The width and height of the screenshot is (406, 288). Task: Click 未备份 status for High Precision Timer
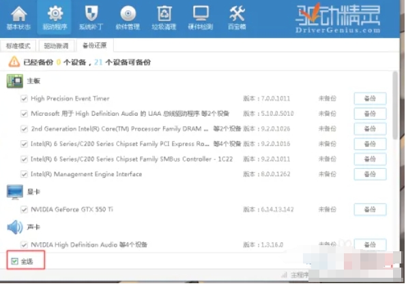pos(328,99)
